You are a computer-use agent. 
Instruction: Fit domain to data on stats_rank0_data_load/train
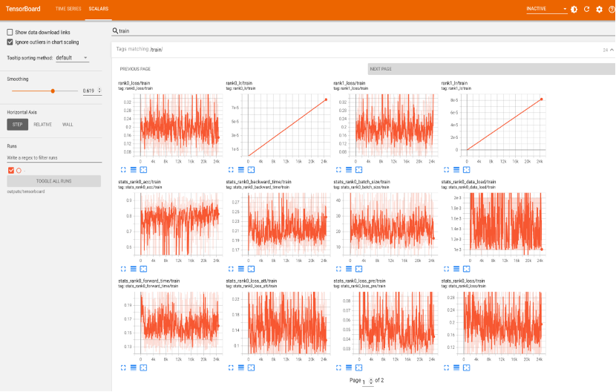(466, 269)
